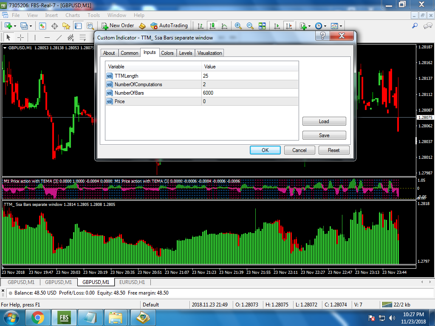Expand the Indicators list dropdown arrow
Viewport: 435px width, 326px height.
[309, 26]
